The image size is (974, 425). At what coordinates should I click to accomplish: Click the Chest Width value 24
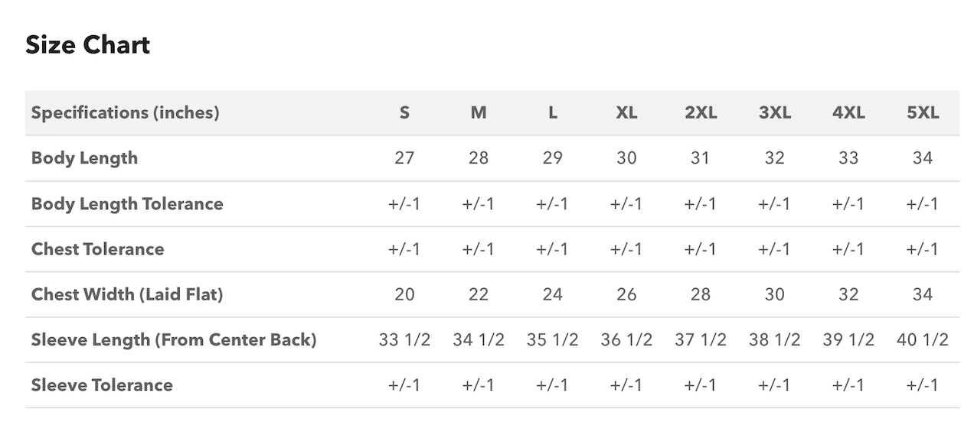552,294
